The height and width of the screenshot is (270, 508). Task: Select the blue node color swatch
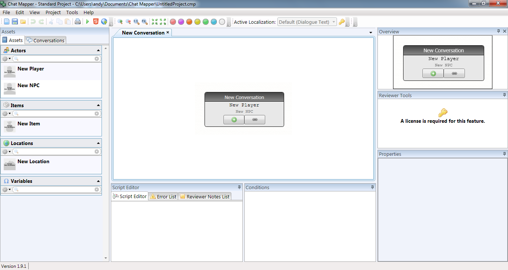point(214,22)
